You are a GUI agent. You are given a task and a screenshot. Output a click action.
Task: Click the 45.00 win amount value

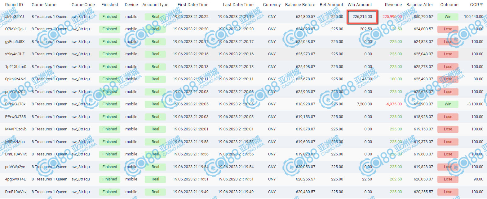click(x=367, y=79)
